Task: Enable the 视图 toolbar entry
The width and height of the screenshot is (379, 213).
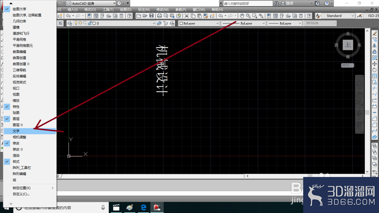Action: (30, 94)
